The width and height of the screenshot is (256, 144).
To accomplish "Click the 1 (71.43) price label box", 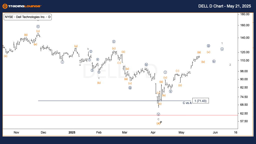I will [x=200, y=101].
